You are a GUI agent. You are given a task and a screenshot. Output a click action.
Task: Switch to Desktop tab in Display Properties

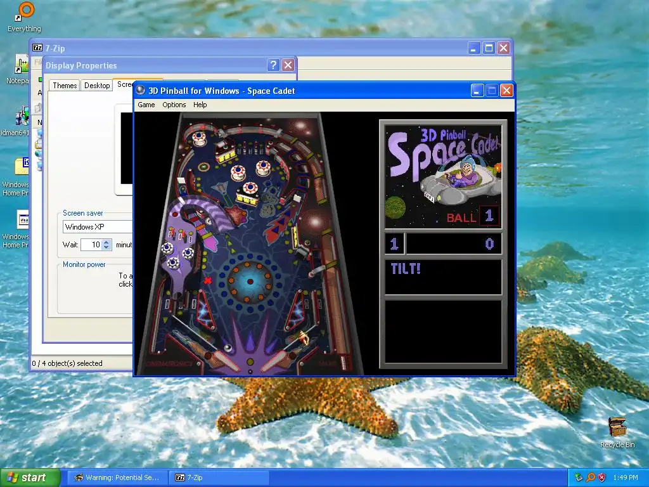[97, 86]
